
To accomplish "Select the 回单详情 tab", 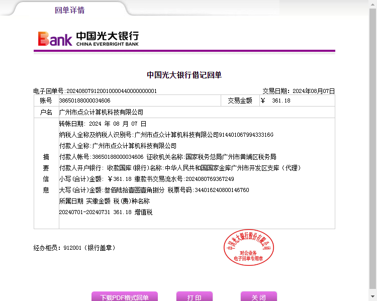I will coord(70,10).
